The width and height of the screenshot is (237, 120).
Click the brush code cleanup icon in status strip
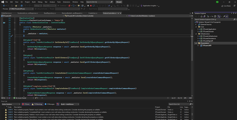36,98
